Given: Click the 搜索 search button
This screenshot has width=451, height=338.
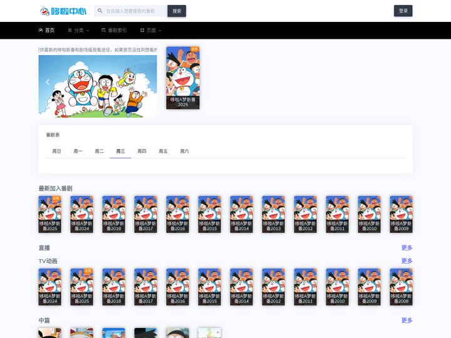Looking at the screenshot, I should click(177, 11).
